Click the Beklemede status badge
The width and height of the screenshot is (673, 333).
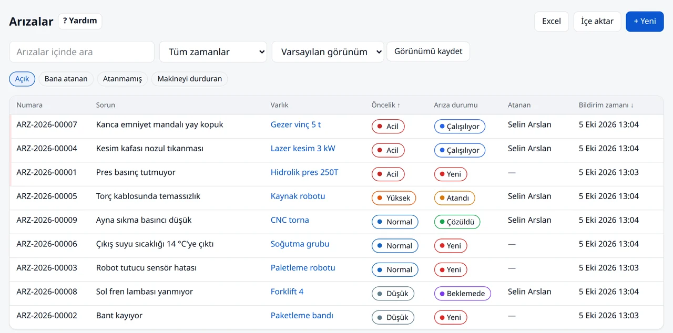[463, 294]
